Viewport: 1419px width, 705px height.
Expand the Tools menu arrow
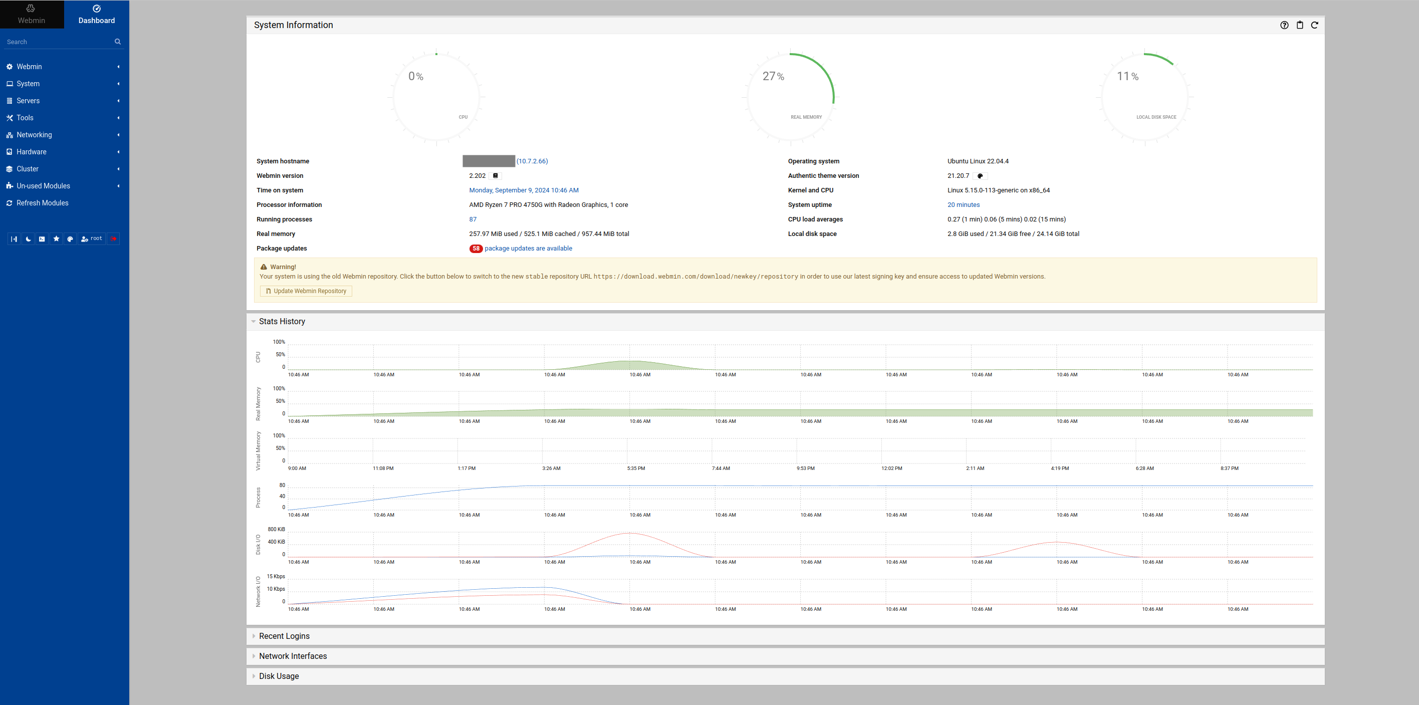[118, 118]
